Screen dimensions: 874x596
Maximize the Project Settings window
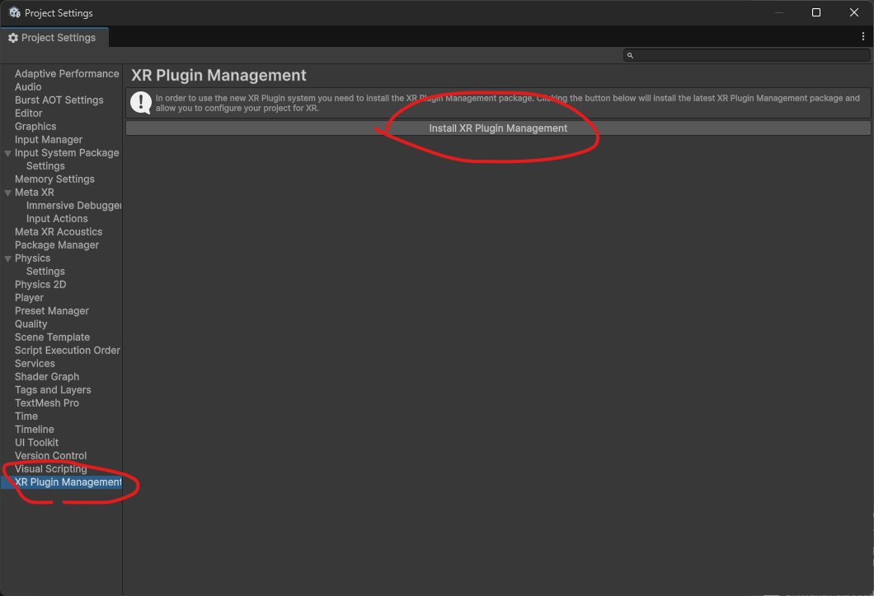point(816,12)
